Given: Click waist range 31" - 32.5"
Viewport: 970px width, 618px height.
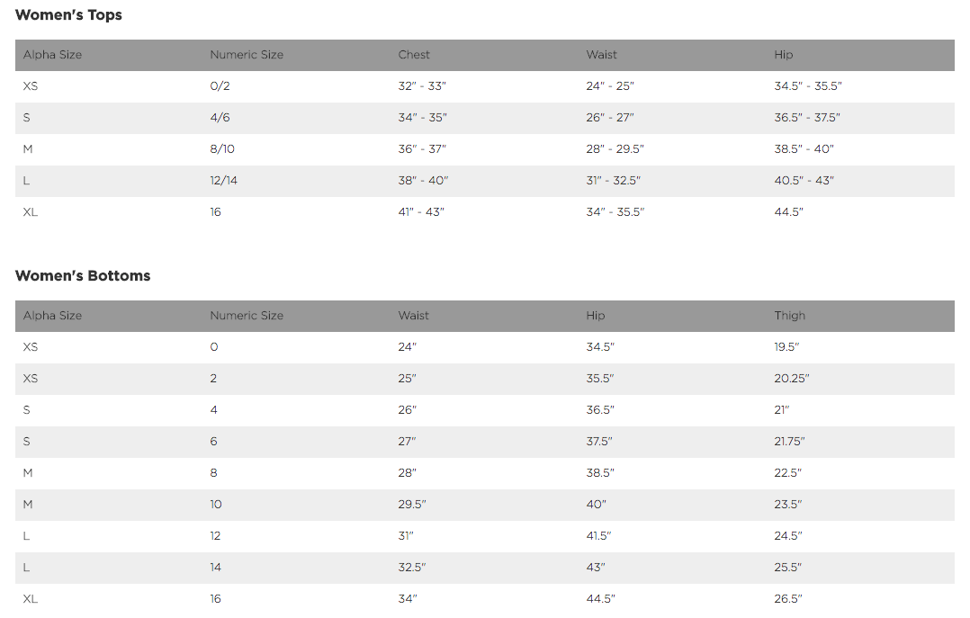Looking at the screenshot, I should coord(613,181).
